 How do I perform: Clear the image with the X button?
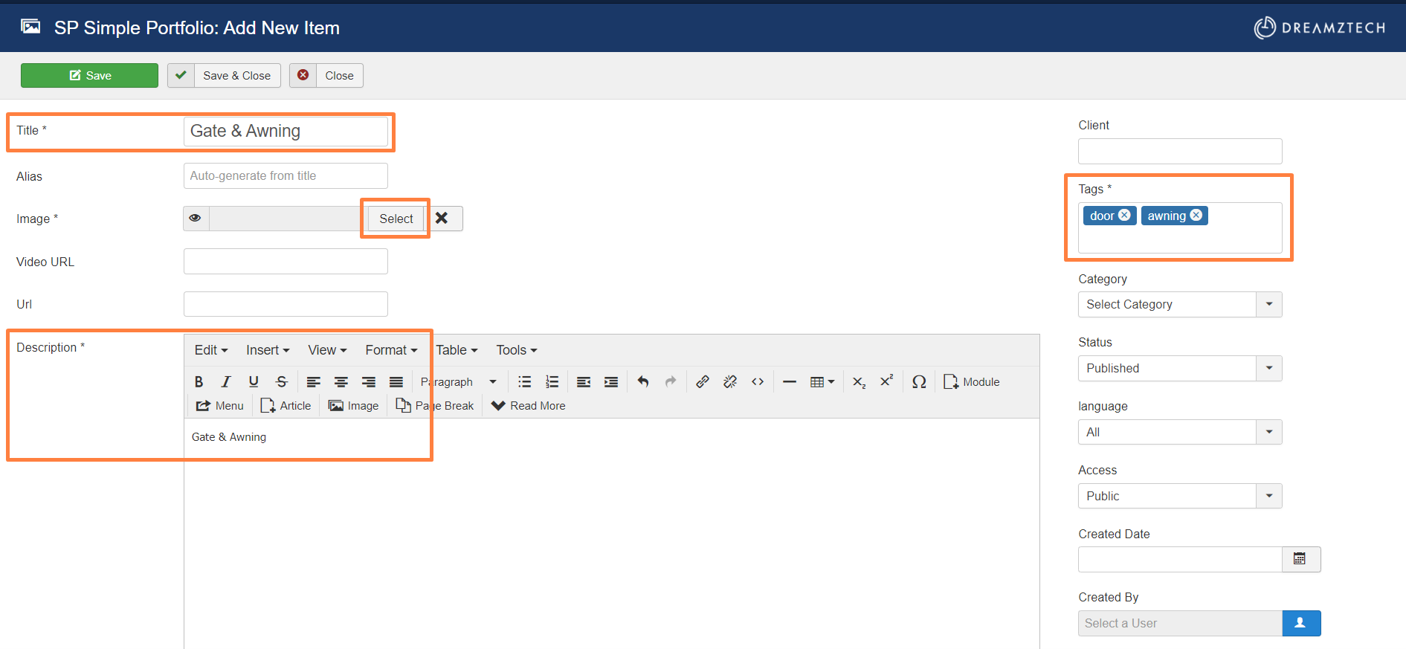(442, 219)
